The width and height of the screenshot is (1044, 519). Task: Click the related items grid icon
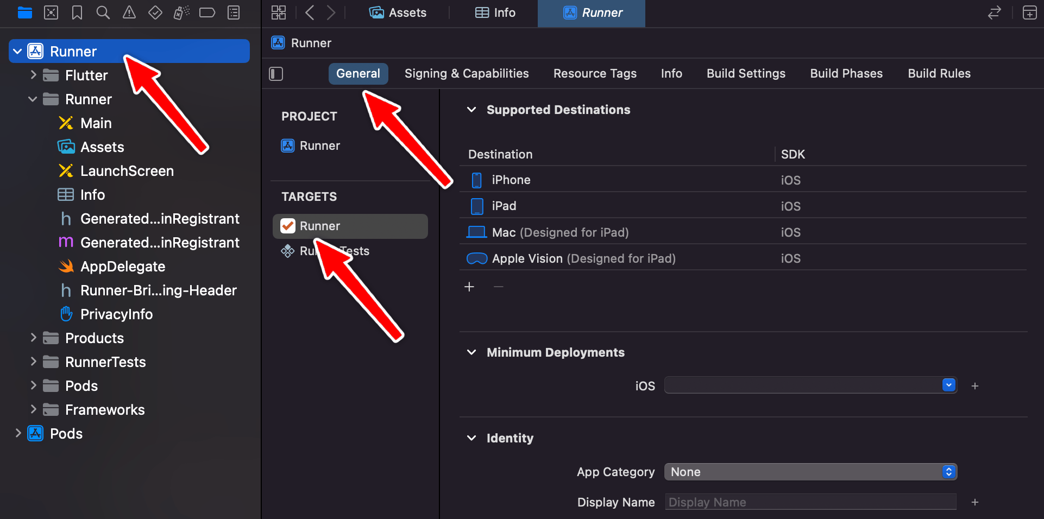279,12
